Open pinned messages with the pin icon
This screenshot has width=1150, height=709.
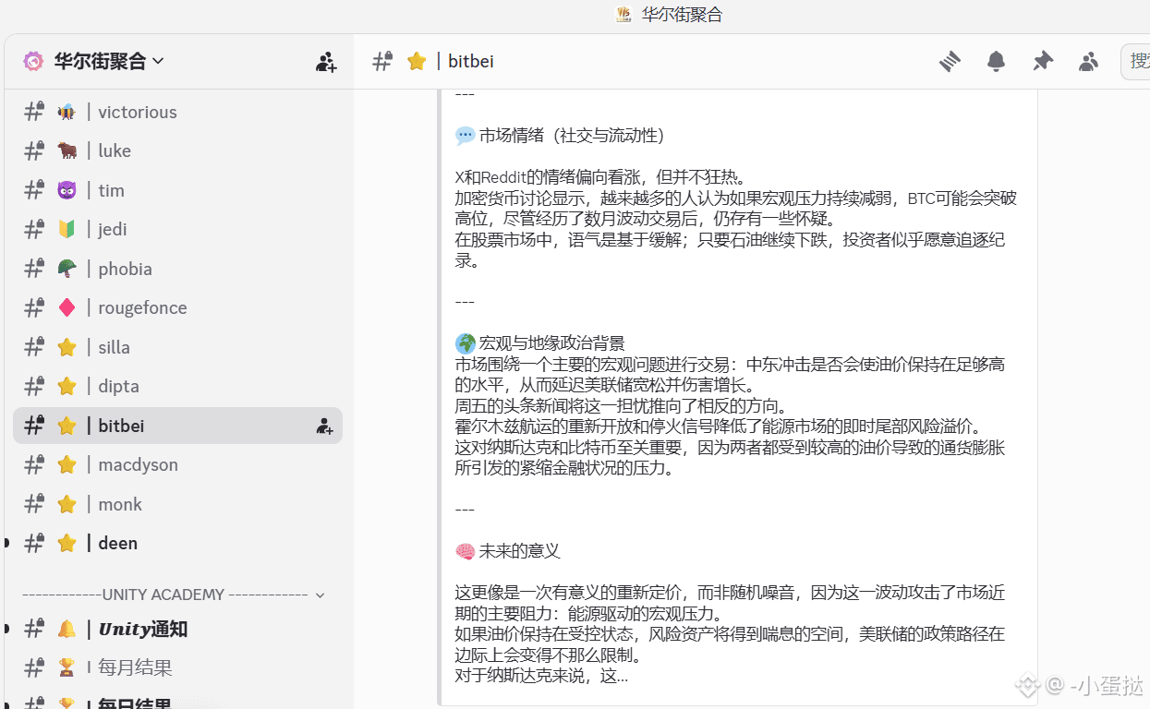point(1043,61)
